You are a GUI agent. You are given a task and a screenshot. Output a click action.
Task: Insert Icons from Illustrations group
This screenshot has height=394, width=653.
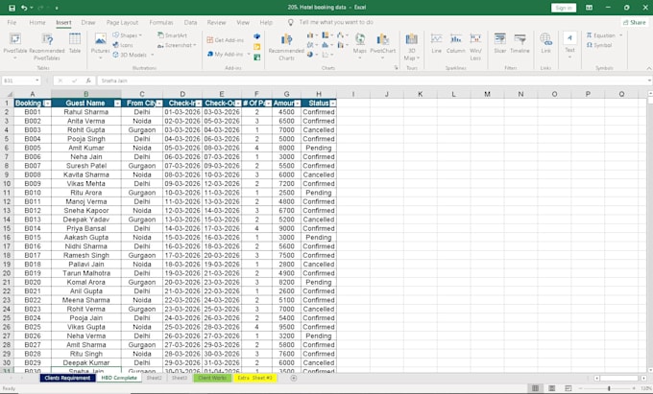coord(123,45)
